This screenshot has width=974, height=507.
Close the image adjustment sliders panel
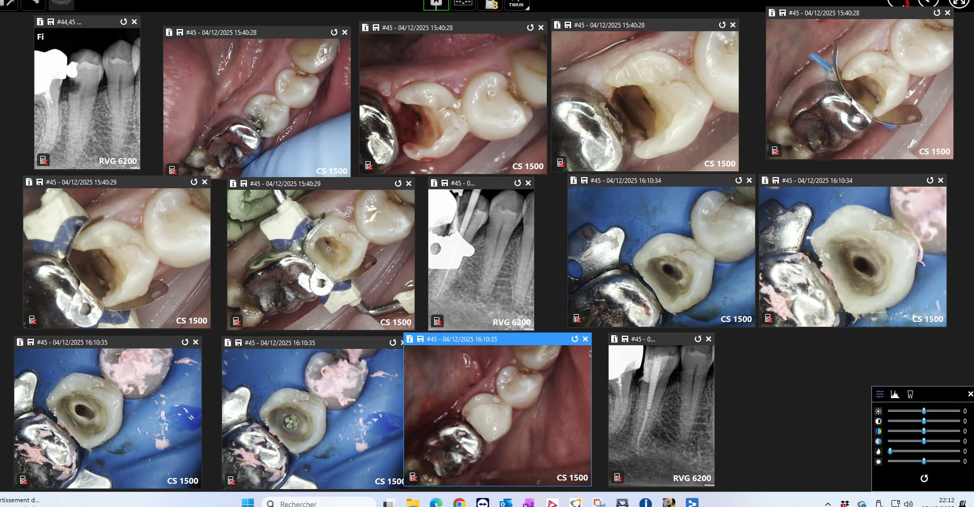coord(970,394)
